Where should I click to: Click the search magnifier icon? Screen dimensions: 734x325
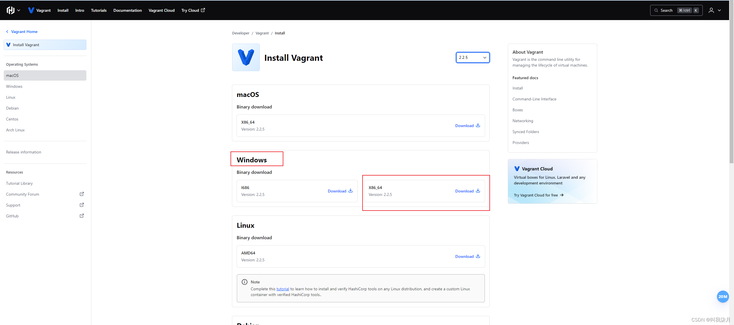(656, 10)
